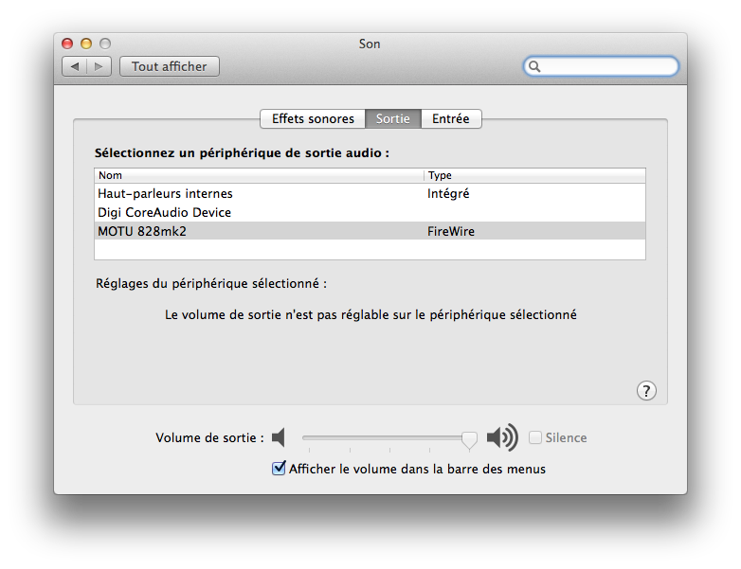Uncheck Afficher le volume dans la barre des menus
The image size is (741, 569).
tap(279, 469)
